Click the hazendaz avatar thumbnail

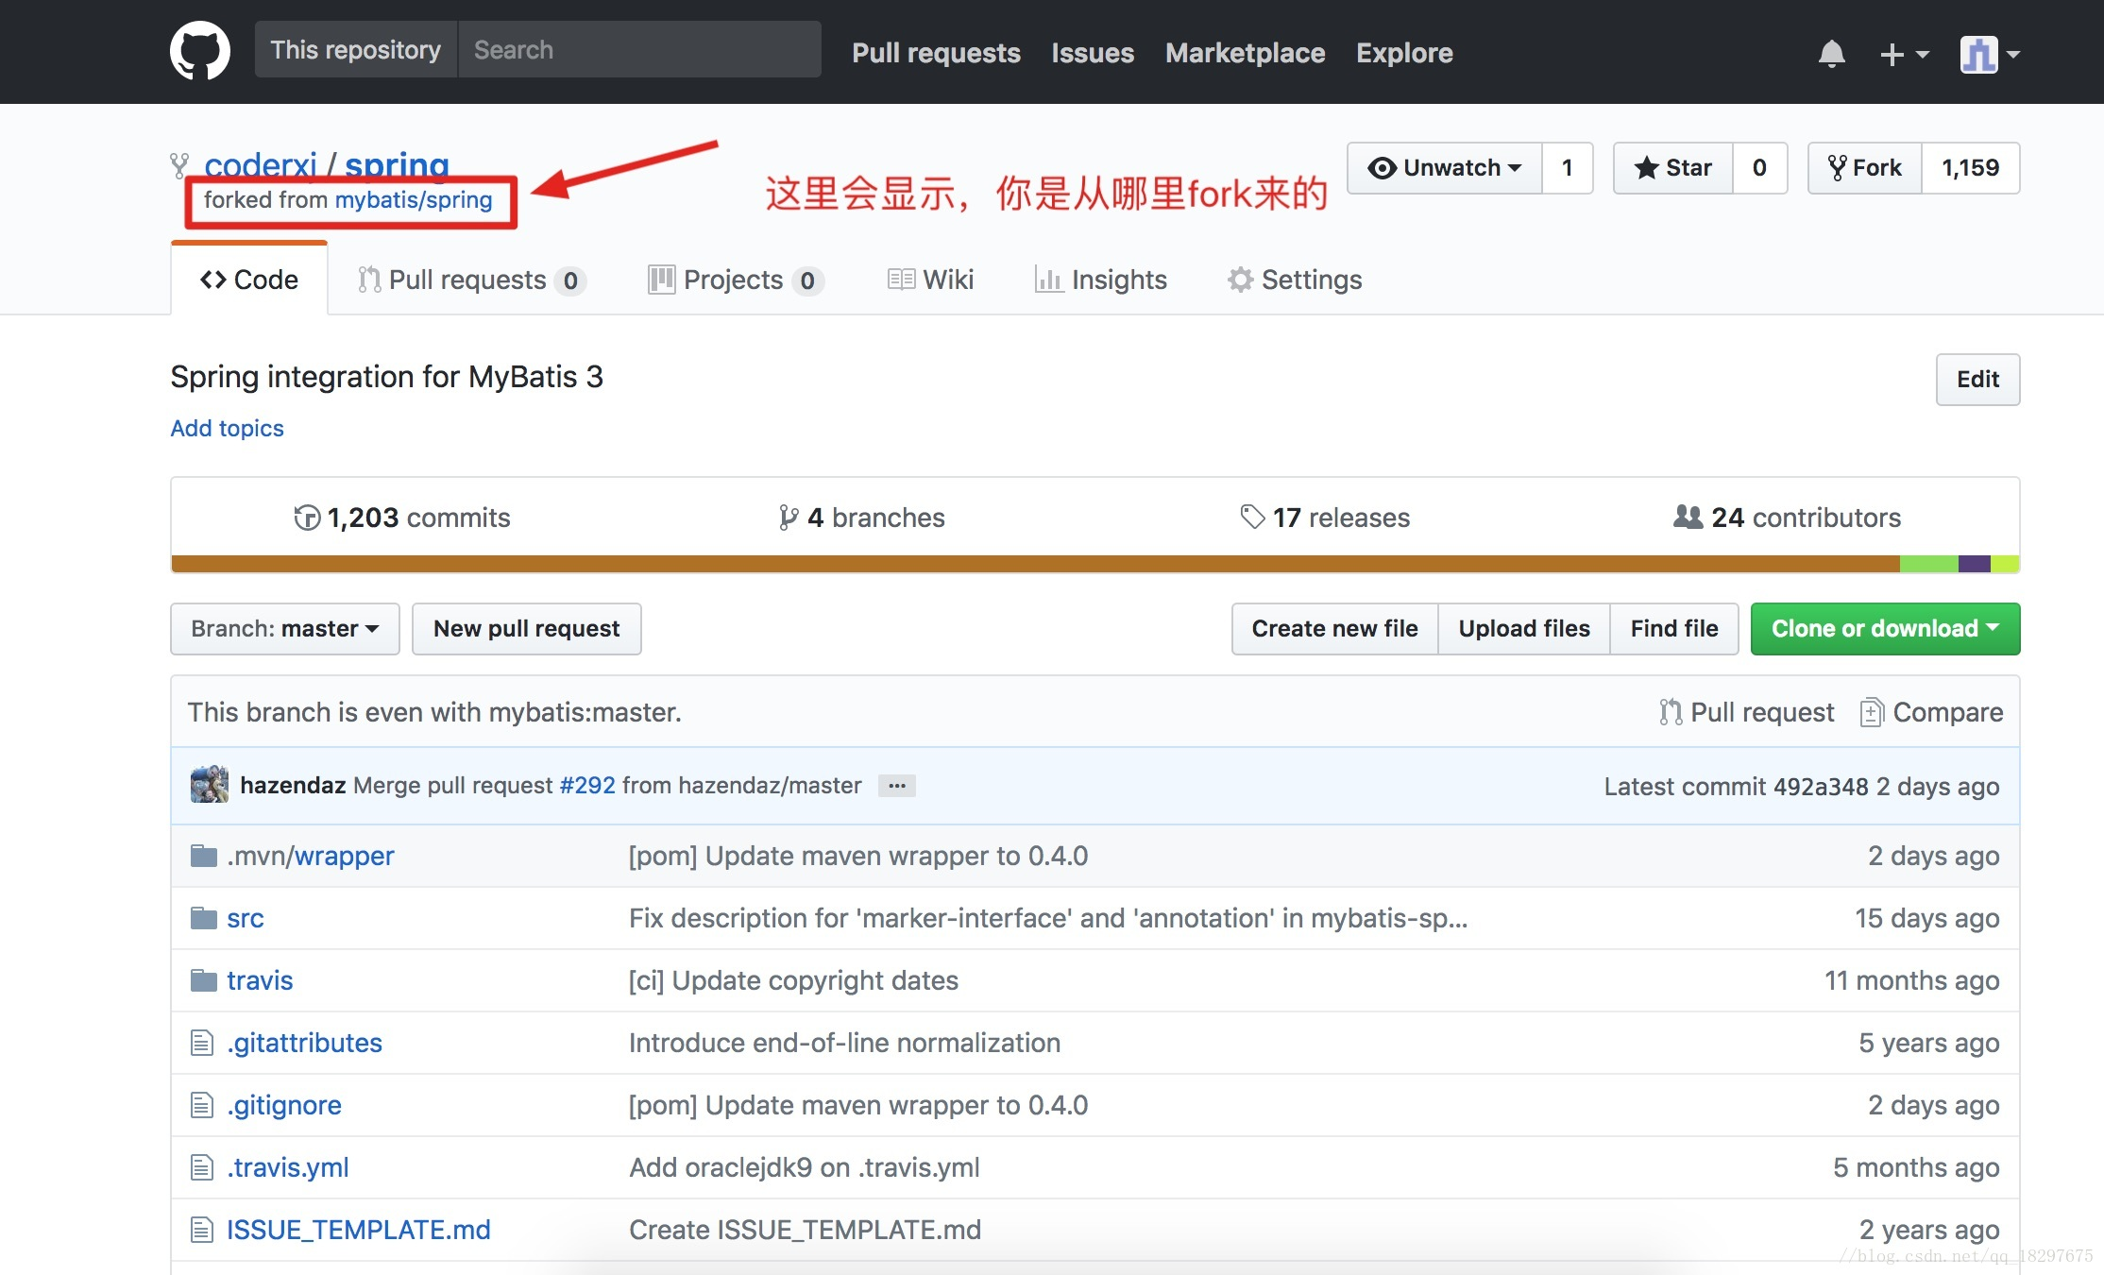[x=209, y=785]
